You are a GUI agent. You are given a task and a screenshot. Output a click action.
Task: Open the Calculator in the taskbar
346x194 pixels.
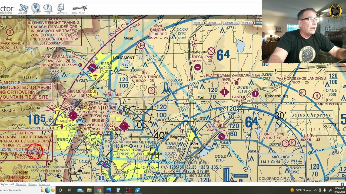click(118, 190)
